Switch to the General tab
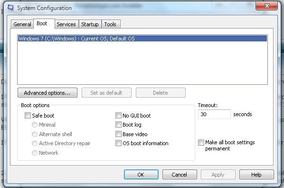Viewport: 284px width, 188px height. (x=22, y=24)
